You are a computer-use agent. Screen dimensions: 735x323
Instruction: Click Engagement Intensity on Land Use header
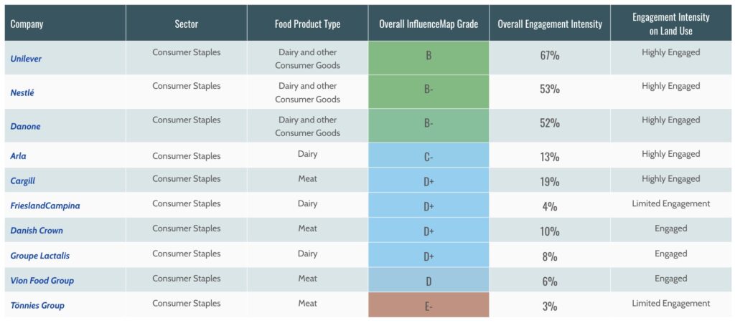[x=670, y=23]
